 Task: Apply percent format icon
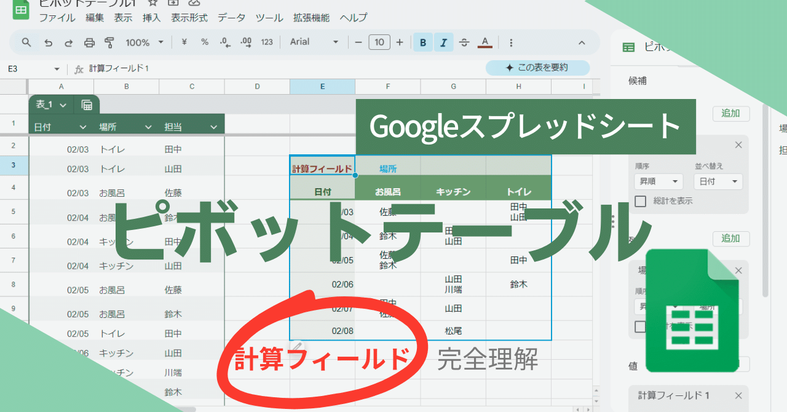204,42
